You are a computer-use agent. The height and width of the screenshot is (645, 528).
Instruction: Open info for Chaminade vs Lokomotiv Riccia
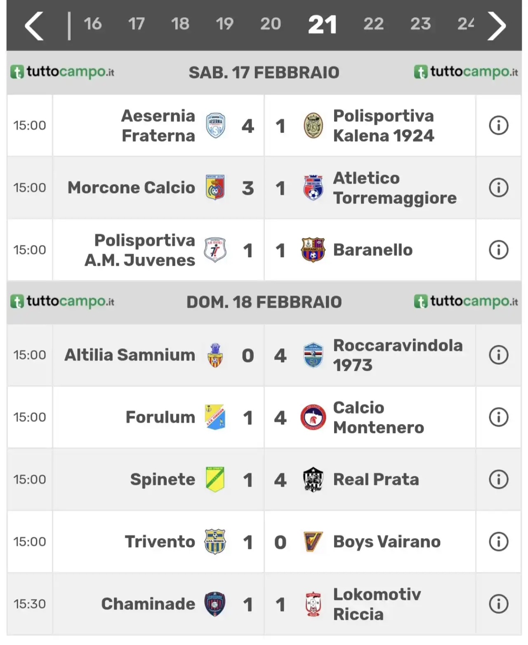498,604
